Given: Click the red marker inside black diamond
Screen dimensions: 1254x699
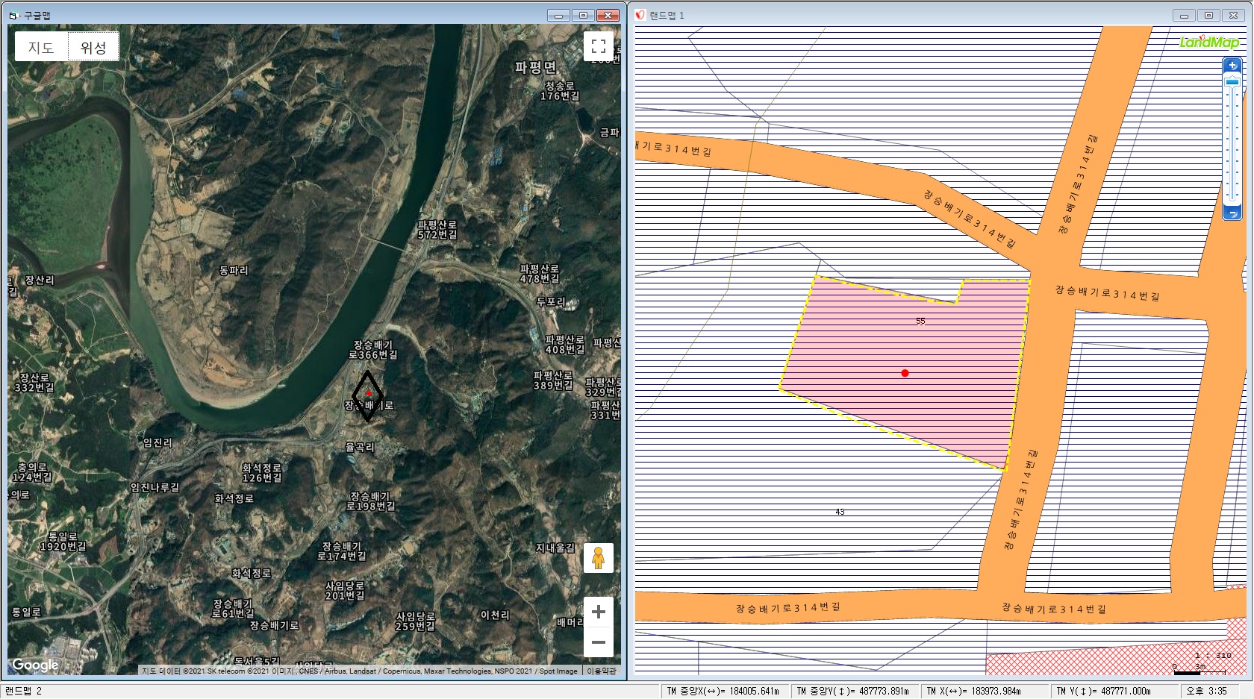Looking at the screenshot, I should (369, 393).
